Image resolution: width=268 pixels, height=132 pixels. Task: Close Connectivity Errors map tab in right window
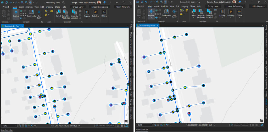[158, 26]
